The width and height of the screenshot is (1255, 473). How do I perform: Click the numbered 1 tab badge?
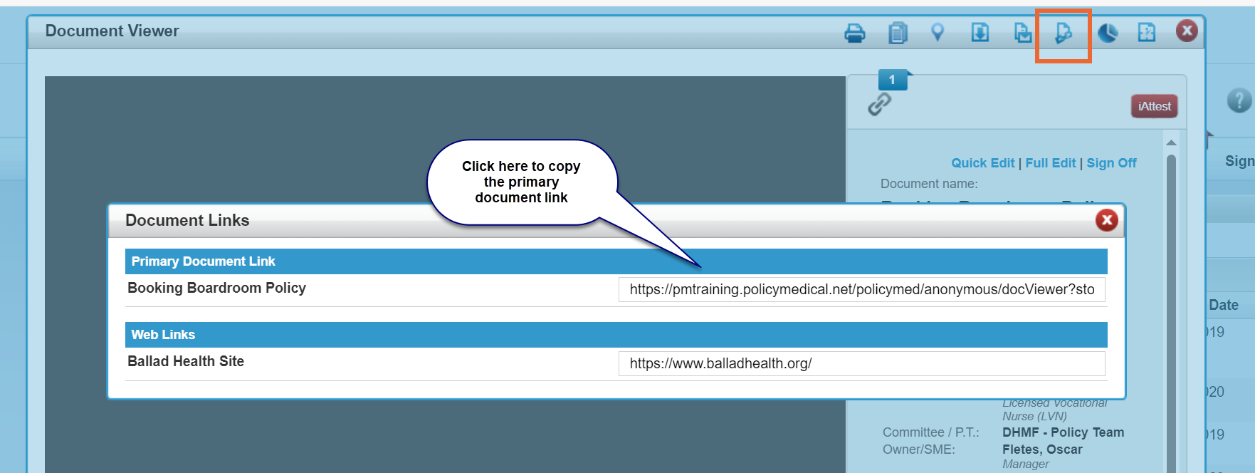[893, 80]
